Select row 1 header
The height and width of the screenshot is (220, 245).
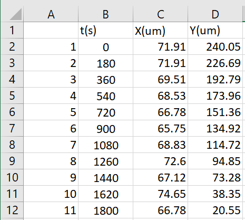tap(12, 30)
